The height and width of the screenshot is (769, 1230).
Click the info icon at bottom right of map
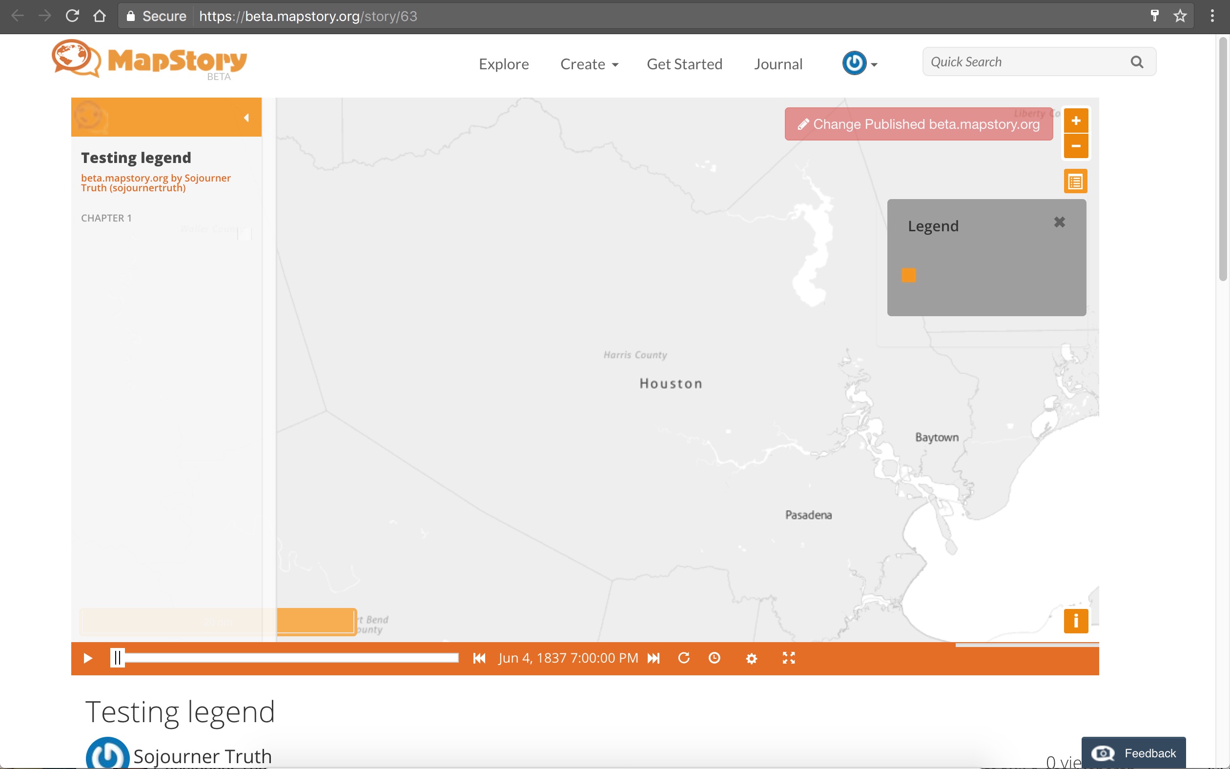point(1075,621)
